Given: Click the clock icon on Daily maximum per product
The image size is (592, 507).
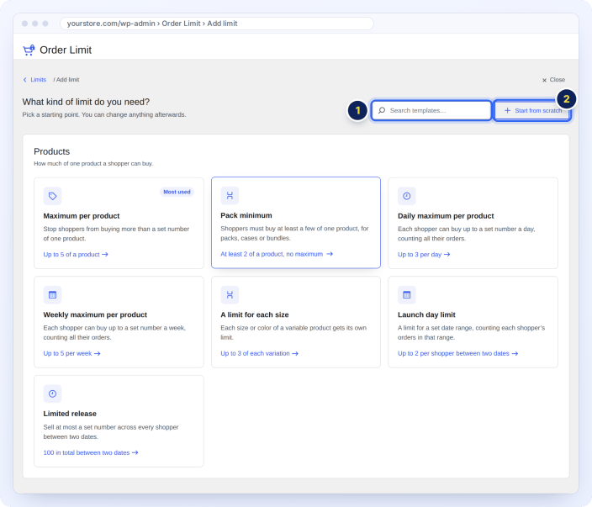Looking at the screenshot, I should point(407,196).
